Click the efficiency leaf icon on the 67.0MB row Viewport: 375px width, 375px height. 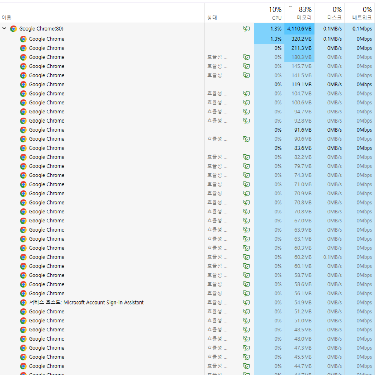point(246,221)
